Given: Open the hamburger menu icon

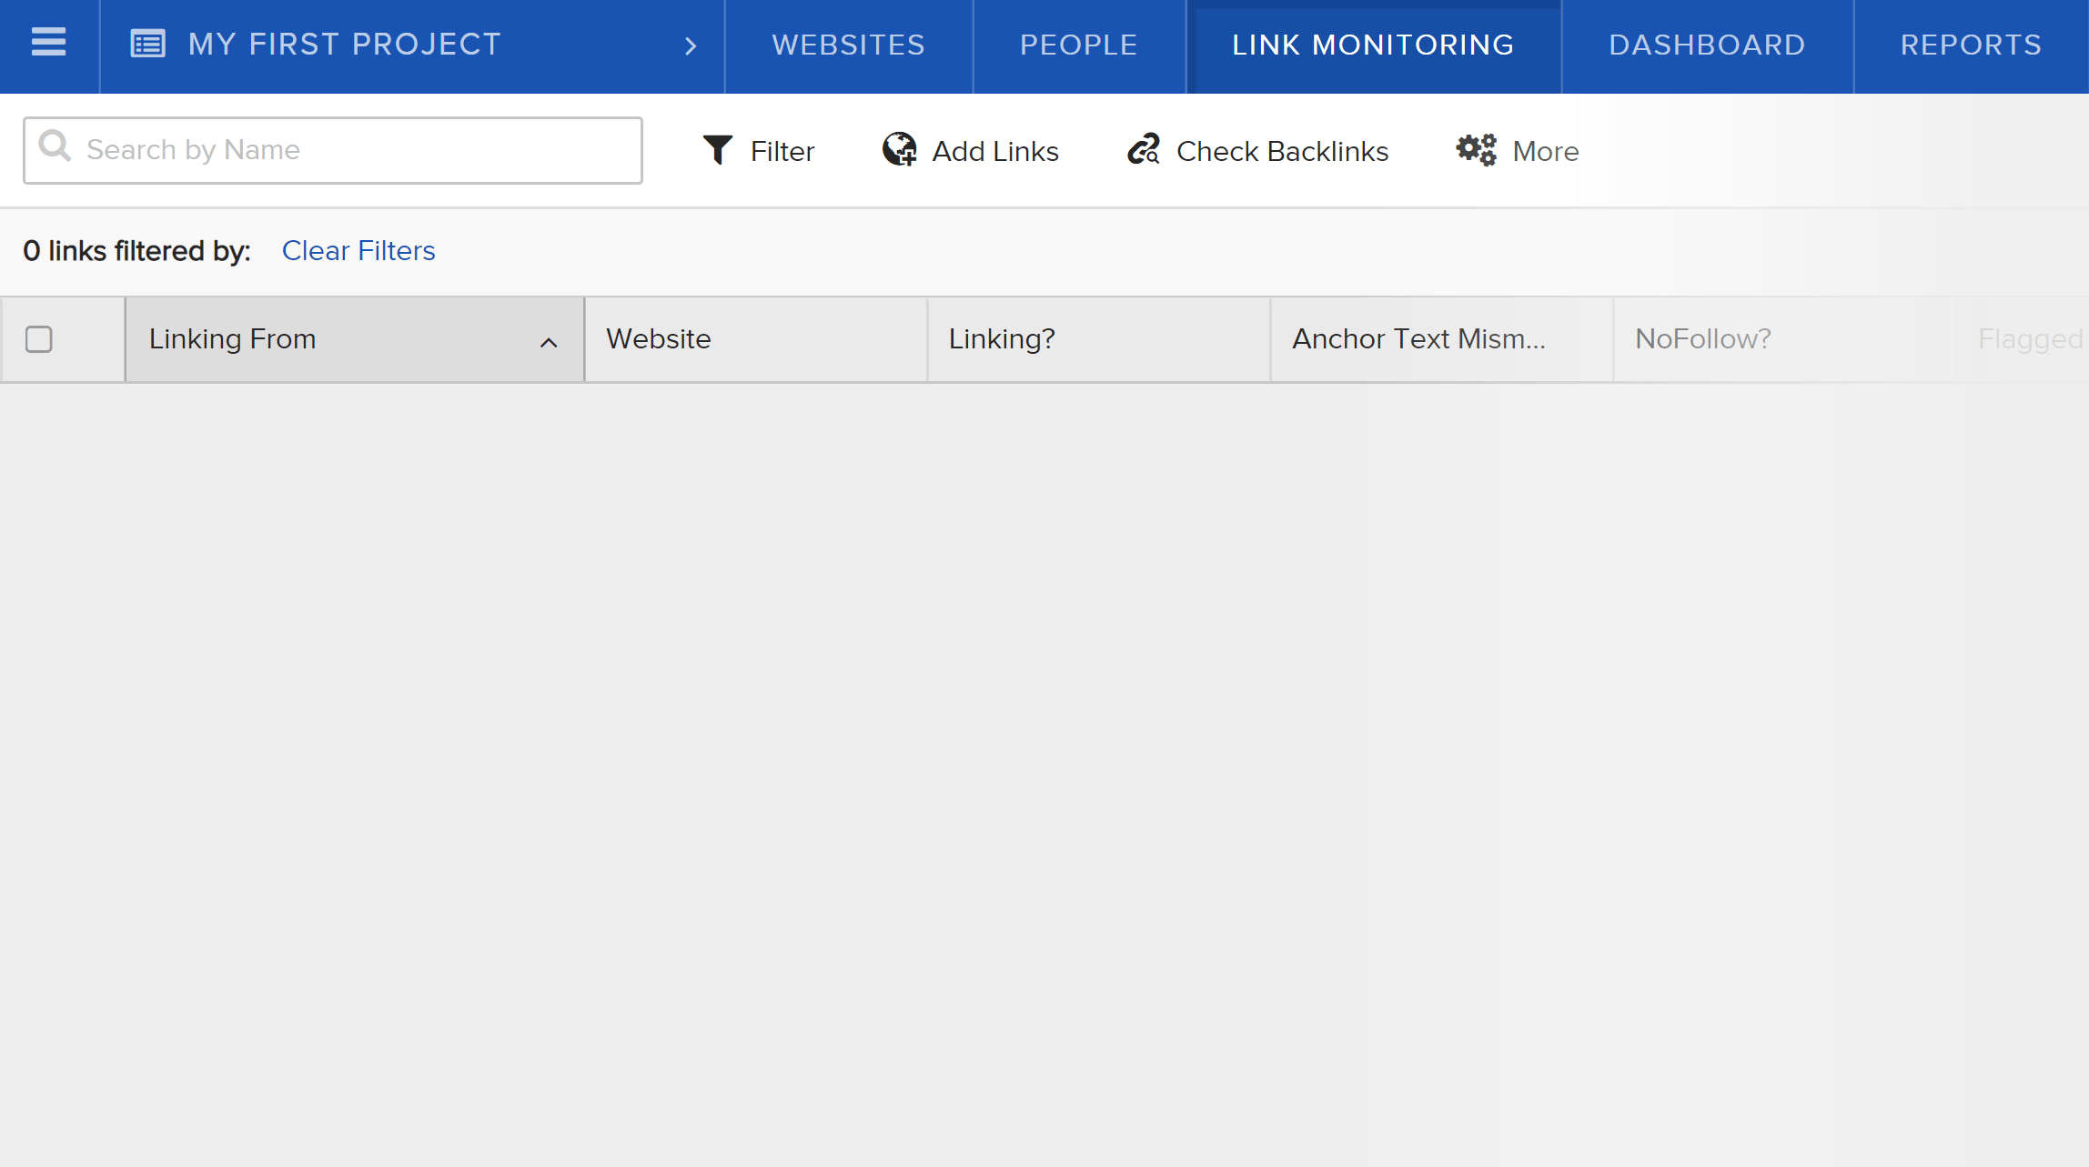Looking at the screenshot, I should click(49, 43).
